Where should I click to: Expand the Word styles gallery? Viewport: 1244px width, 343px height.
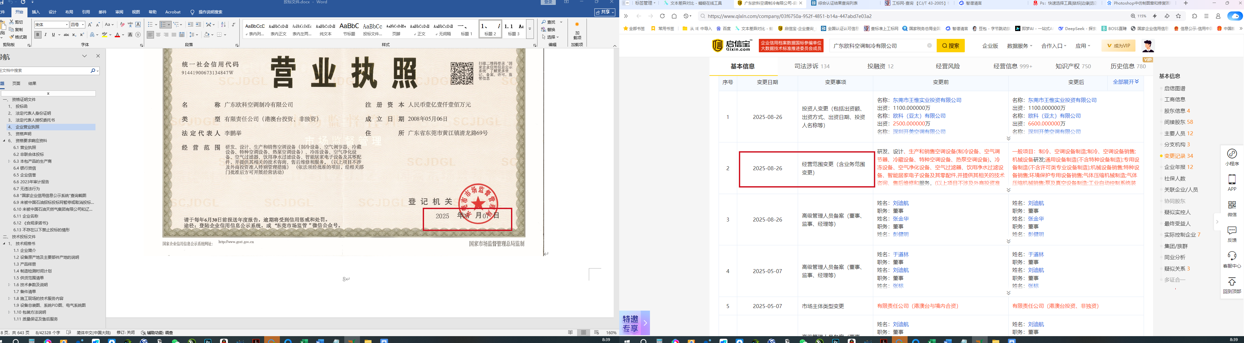[x=530, y=29]
